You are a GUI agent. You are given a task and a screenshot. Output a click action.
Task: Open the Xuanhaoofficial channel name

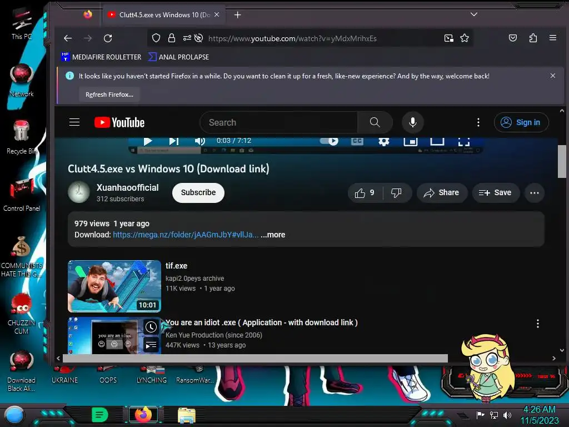(127, 188)
